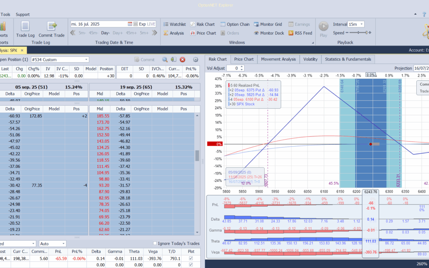The image size is (429, 268).
Task: Switch to the Volatility tab
Action: pyautogui.click(x=311, y=59)
